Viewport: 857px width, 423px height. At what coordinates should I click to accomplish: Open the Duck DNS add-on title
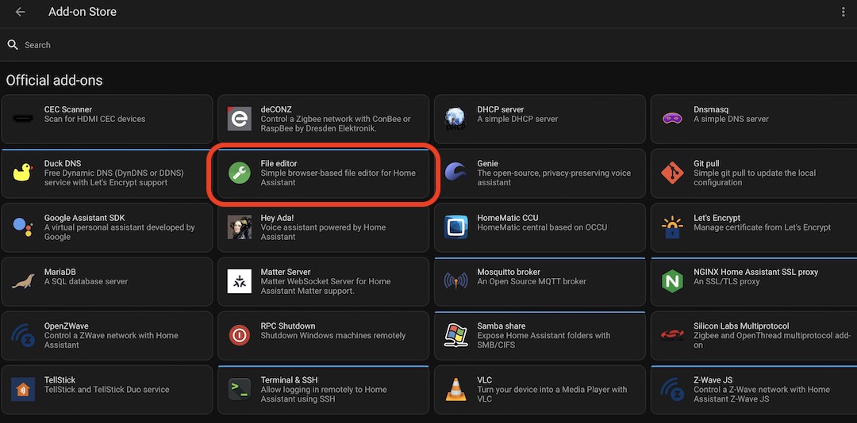point(63,164)
